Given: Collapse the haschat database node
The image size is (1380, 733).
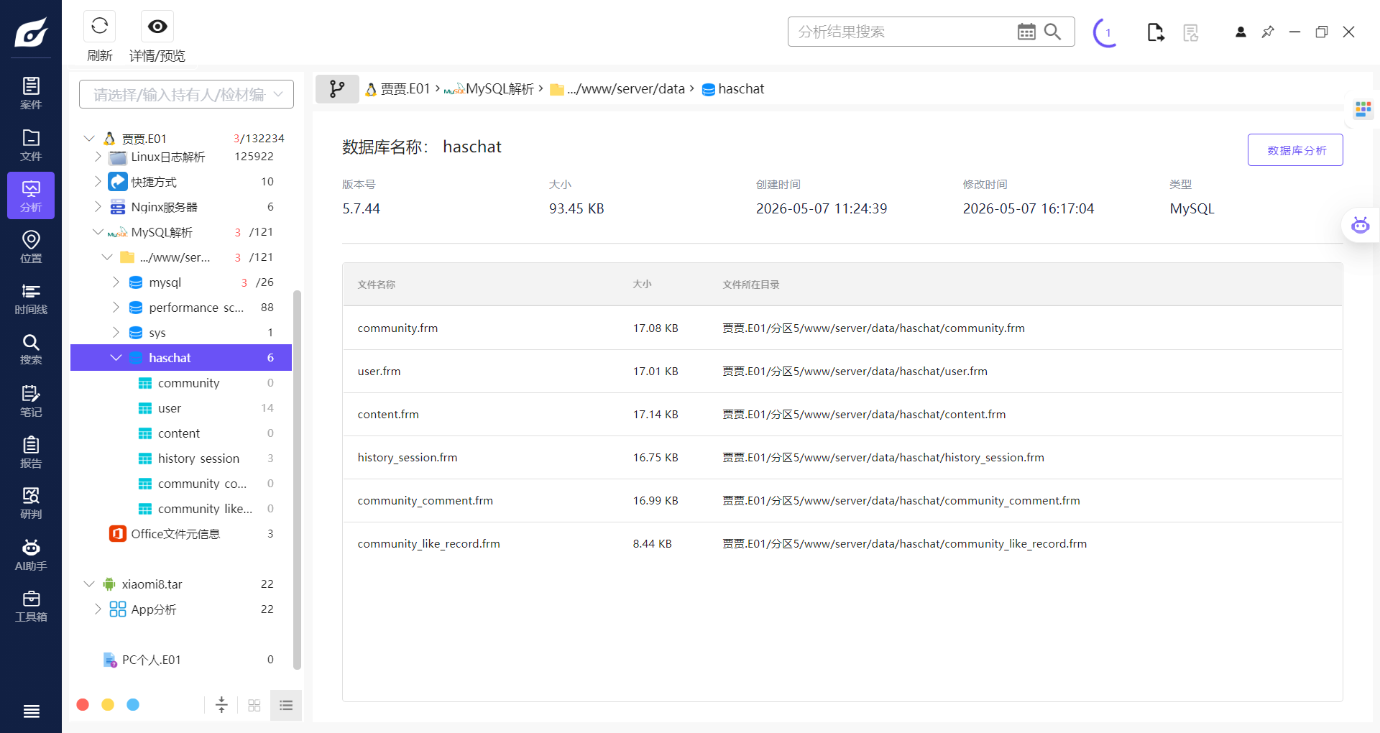Looking at the screenshot, I should point(116,357).
